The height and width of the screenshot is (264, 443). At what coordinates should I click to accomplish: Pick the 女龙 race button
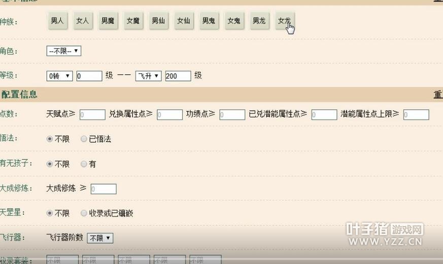[284, 21]
